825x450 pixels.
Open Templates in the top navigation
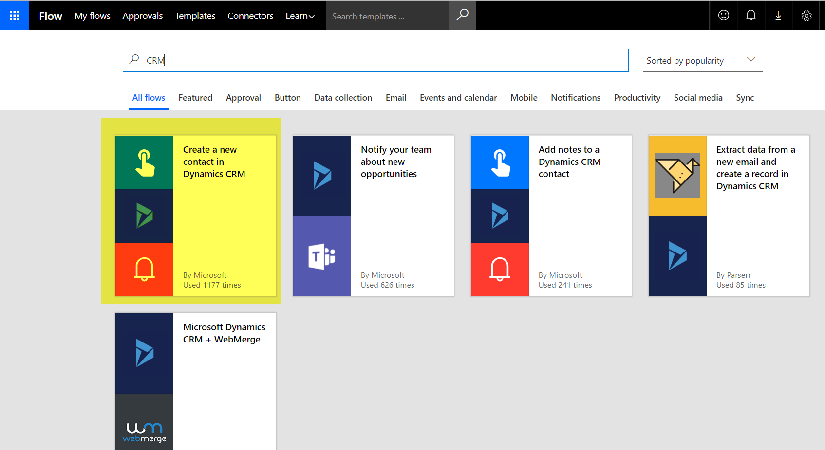(x=195, y=16)
